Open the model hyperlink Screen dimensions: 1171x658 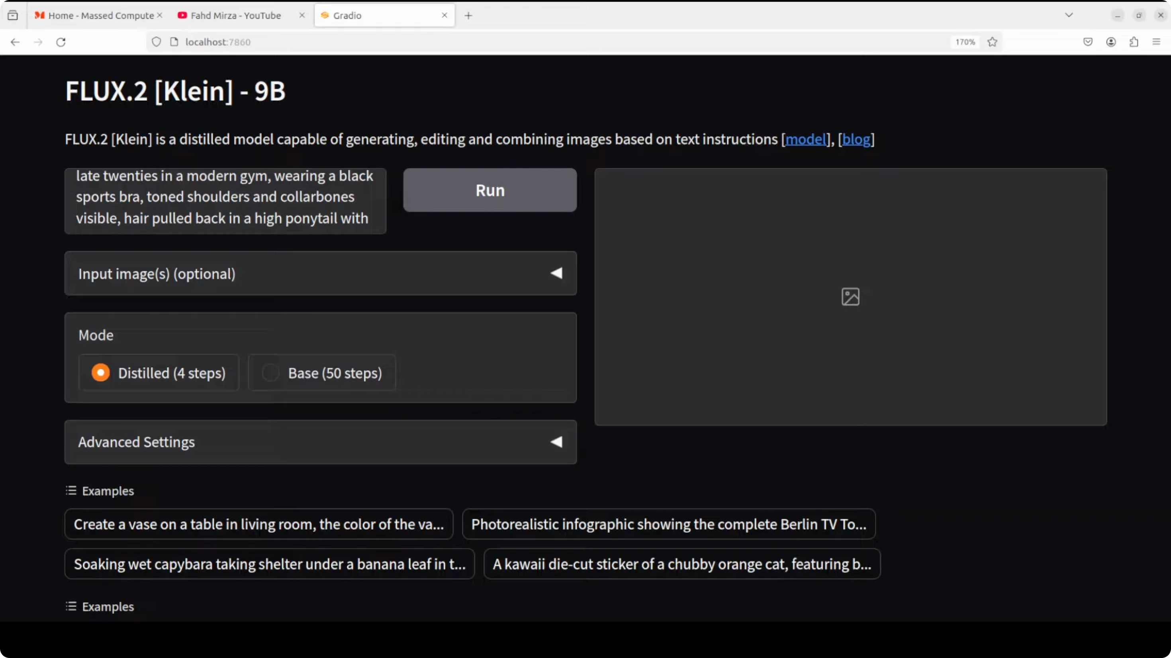coord(805,139)
